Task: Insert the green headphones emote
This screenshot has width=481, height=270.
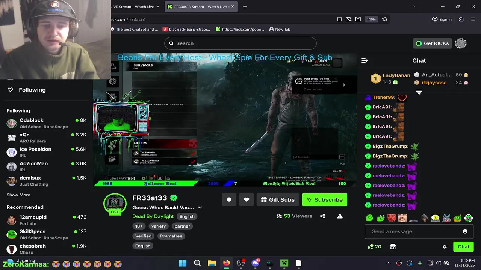Action: [468, 218]
